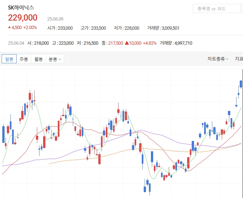
Task: Click the 저가 228,000 low value
Action: pos(126,28)
